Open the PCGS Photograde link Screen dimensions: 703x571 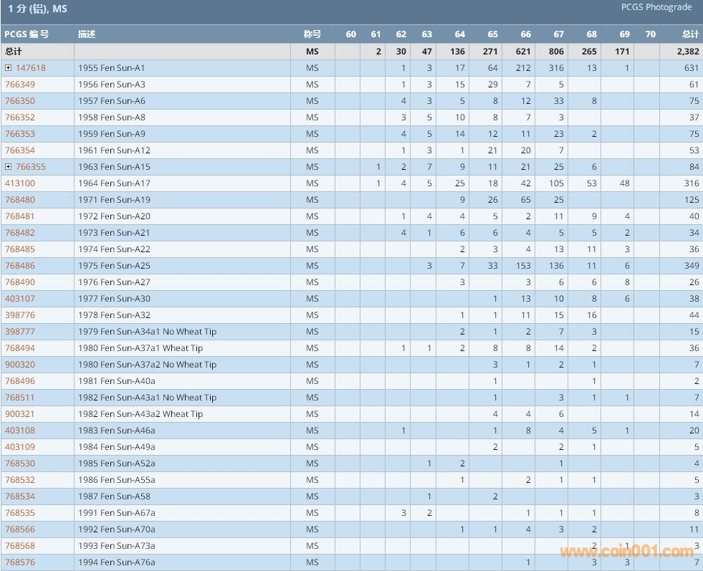point(656,7)
